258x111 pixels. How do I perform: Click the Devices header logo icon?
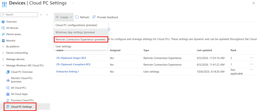[5, 4]
